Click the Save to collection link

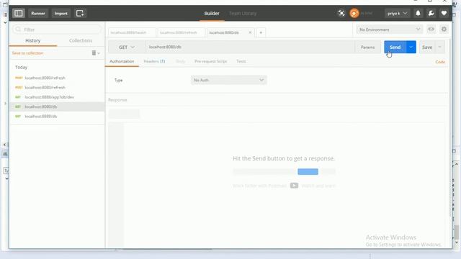[x=27, y=53]
